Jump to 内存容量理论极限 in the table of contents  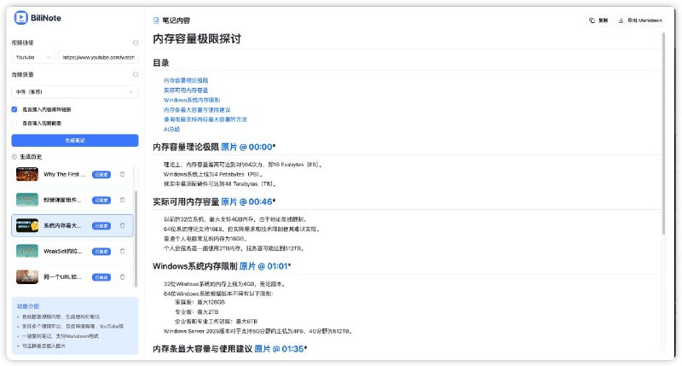(186, 80)
